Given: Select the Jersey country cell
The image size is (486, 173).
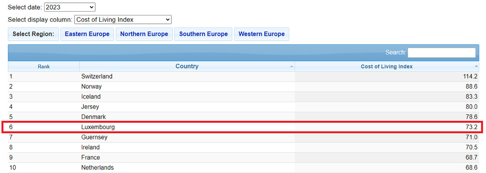Looking at the screenshot, I should (x=187, y=107).
